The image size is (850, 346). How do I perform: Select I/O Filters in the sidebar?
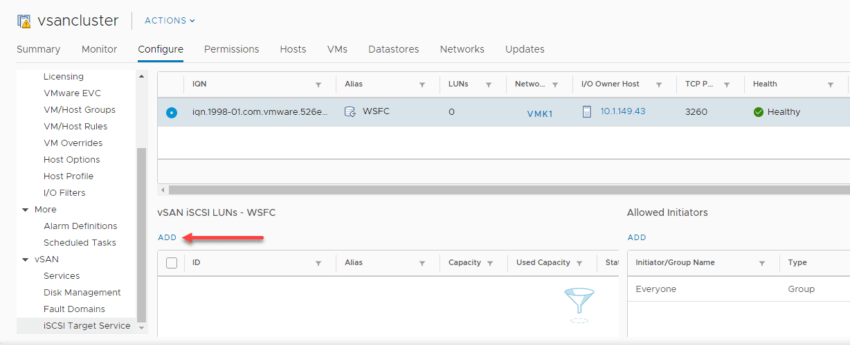[64, 193]
